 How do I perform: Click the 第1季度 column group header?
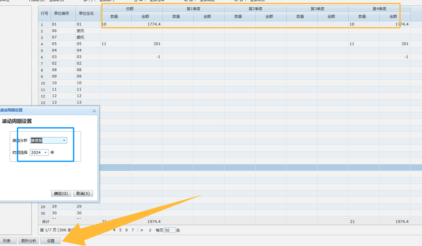pos(193,9)
